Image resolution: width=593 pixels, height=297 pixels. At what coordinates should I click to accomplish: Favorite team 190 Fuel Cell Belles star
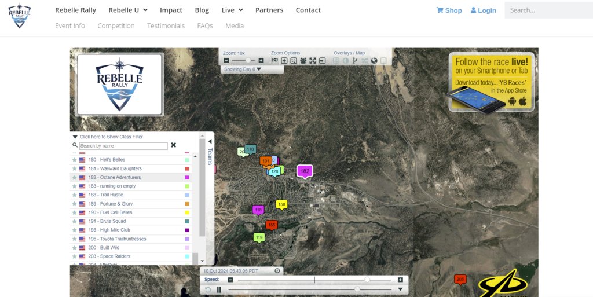pos(75,212)
